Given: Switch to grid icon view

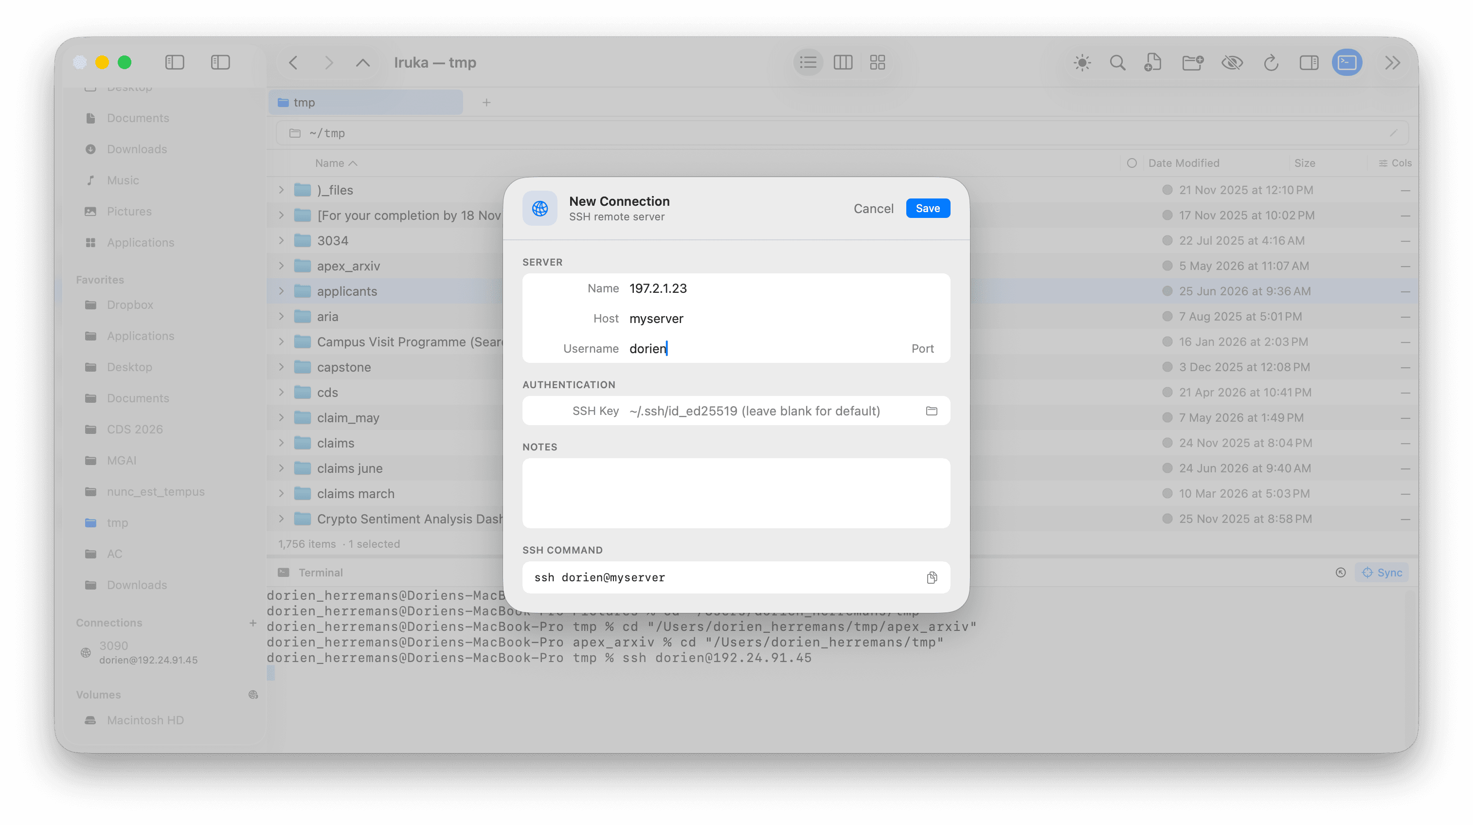Looking at the screenshot, I should tap(877, 62).
